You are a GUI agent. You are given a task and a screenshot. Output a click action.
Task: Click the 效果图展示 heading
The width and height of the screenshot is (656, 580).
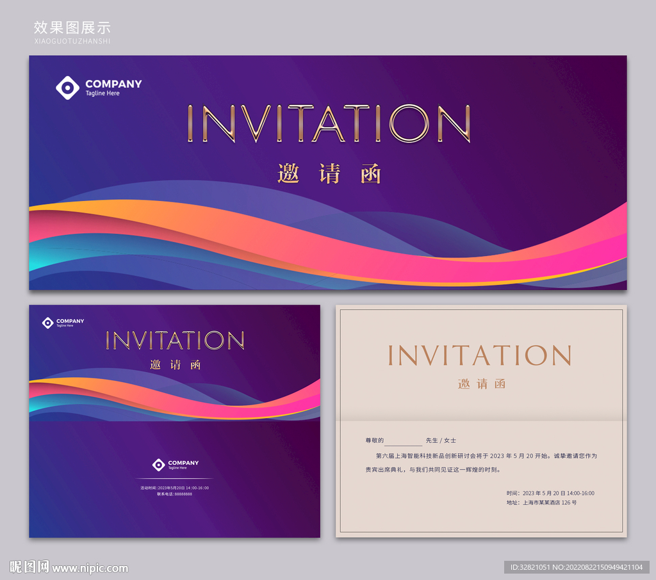72,28
